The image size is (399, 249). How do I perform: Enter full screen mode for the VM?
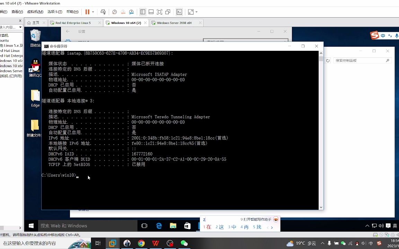point(160,12)
